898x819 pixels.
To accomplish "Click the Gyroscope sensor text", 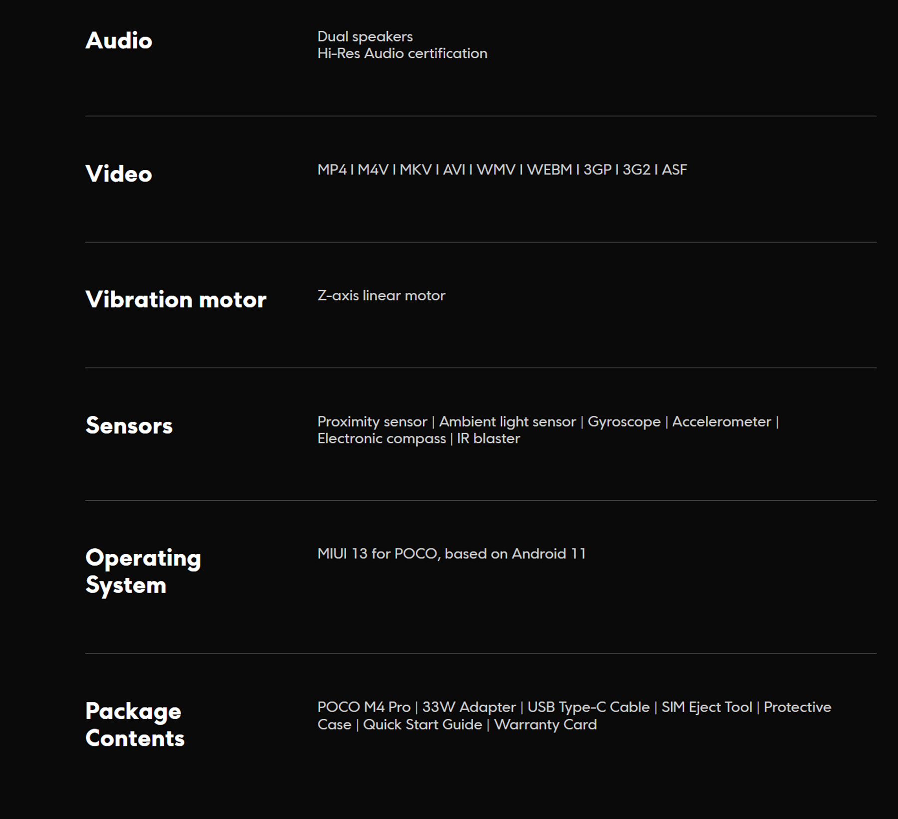I will [x=624, y=422].
